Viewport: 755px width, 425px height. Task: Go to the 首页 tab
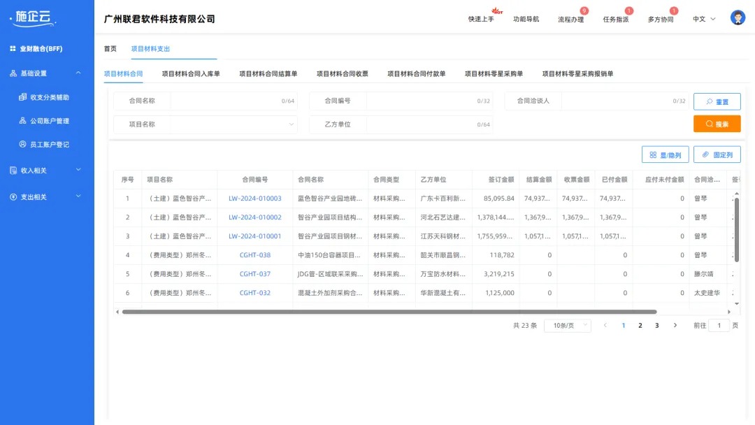pyautogui.click(x=109, y=49)
